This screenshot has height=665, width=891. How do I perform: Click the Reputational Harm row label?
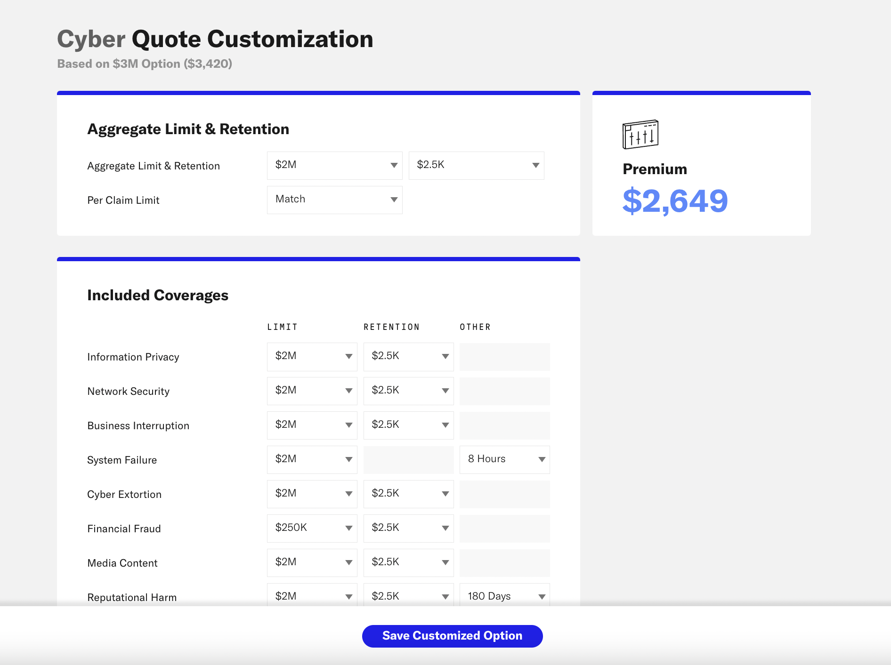(132, 597)
